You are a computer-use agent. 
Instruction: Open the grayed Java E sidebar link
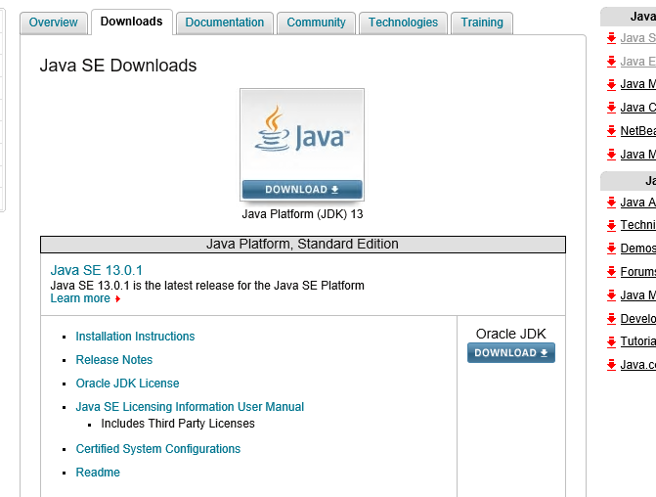(x=638, y=62)
